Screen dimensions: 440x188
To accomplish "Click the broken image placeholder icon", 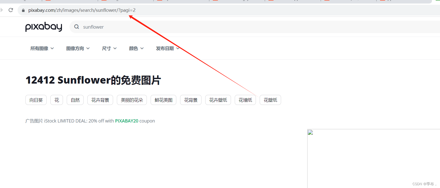I will coord(310,132).
